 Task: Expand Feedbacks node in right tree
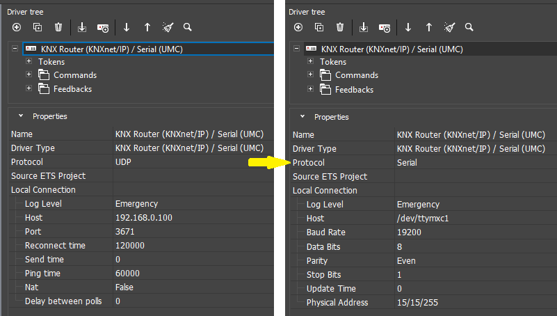310,89
